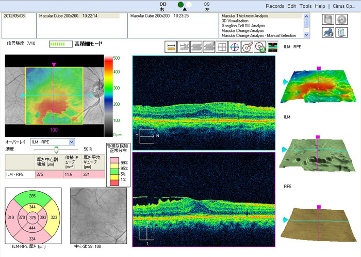Click the vertical S-I B-scan image
The height and width of the screenshot is (257, 361).
pos(204,199)
